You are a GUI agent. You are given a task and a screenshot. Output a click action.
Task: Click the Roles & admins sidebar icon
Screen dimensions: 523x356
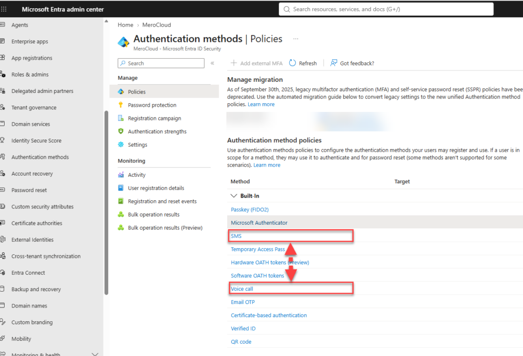[3, 75]
